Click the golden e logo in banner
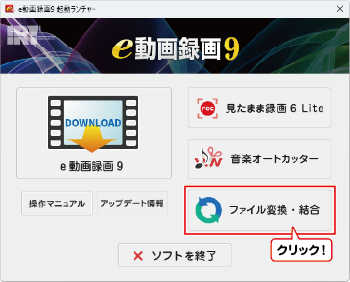The width and height of the screenshot is (350, 282). [x=122, y=49]
